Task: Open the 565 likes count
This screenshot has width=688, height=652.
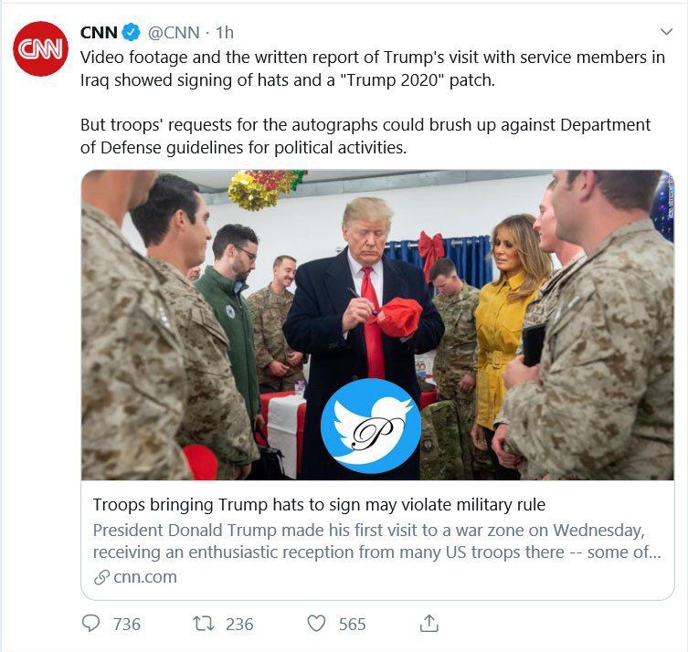Action: click(352, 624)
